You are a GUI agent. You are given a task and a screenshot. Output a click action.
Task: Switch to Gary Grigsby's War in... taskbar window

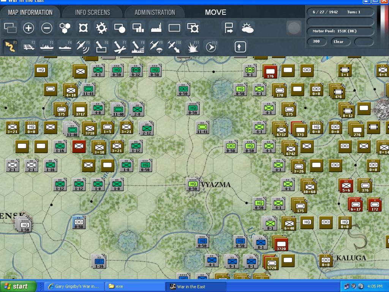click(x=74, y=286)
